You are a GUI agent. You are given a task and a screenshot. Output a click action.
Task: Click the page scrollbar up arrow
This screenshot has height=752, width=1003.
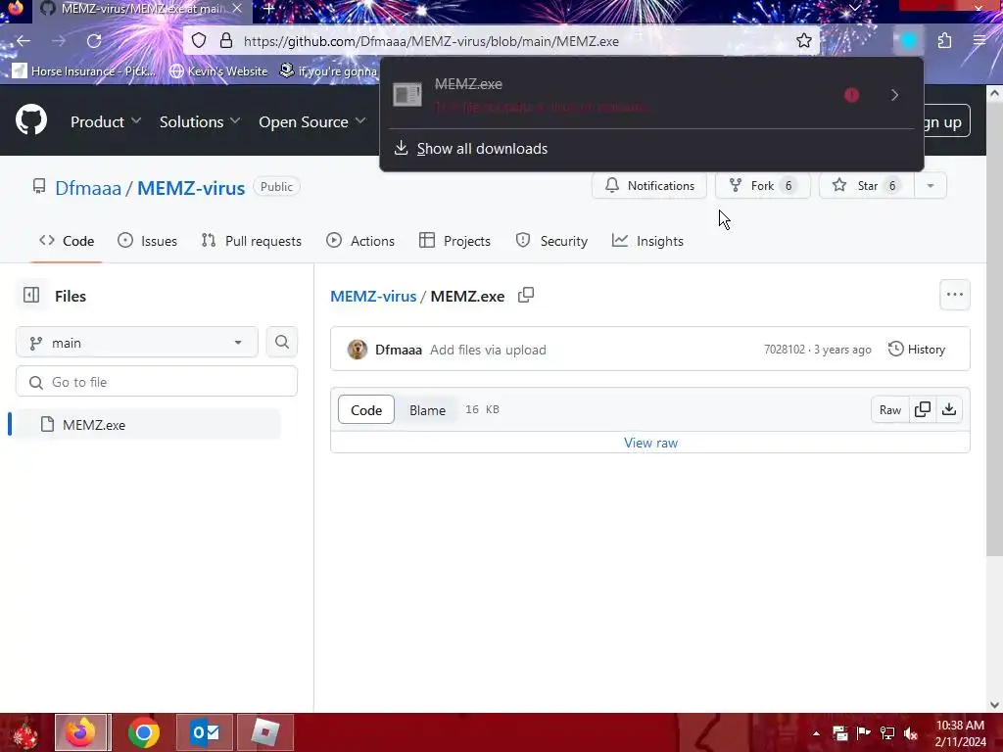pos(994,93)
